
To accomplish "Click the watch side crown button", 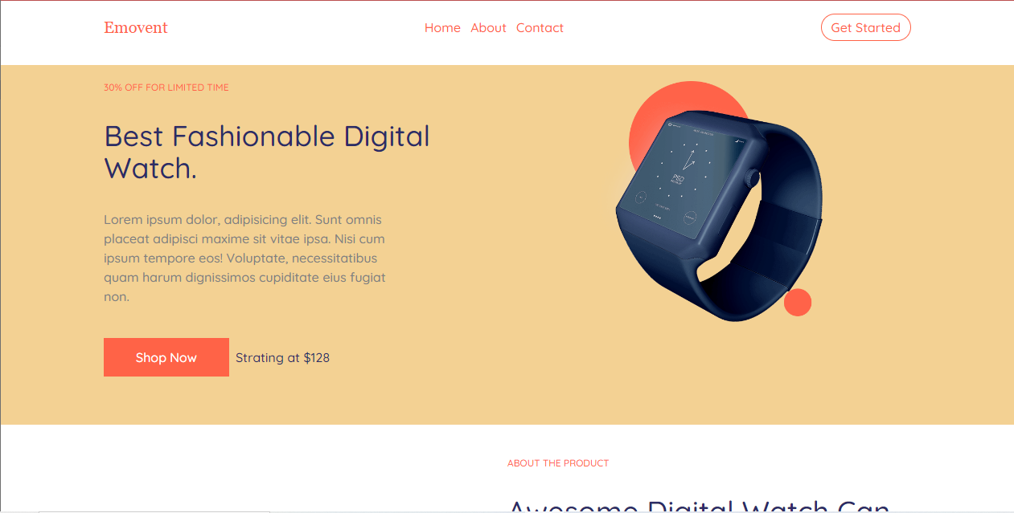I will pos(752,178).
